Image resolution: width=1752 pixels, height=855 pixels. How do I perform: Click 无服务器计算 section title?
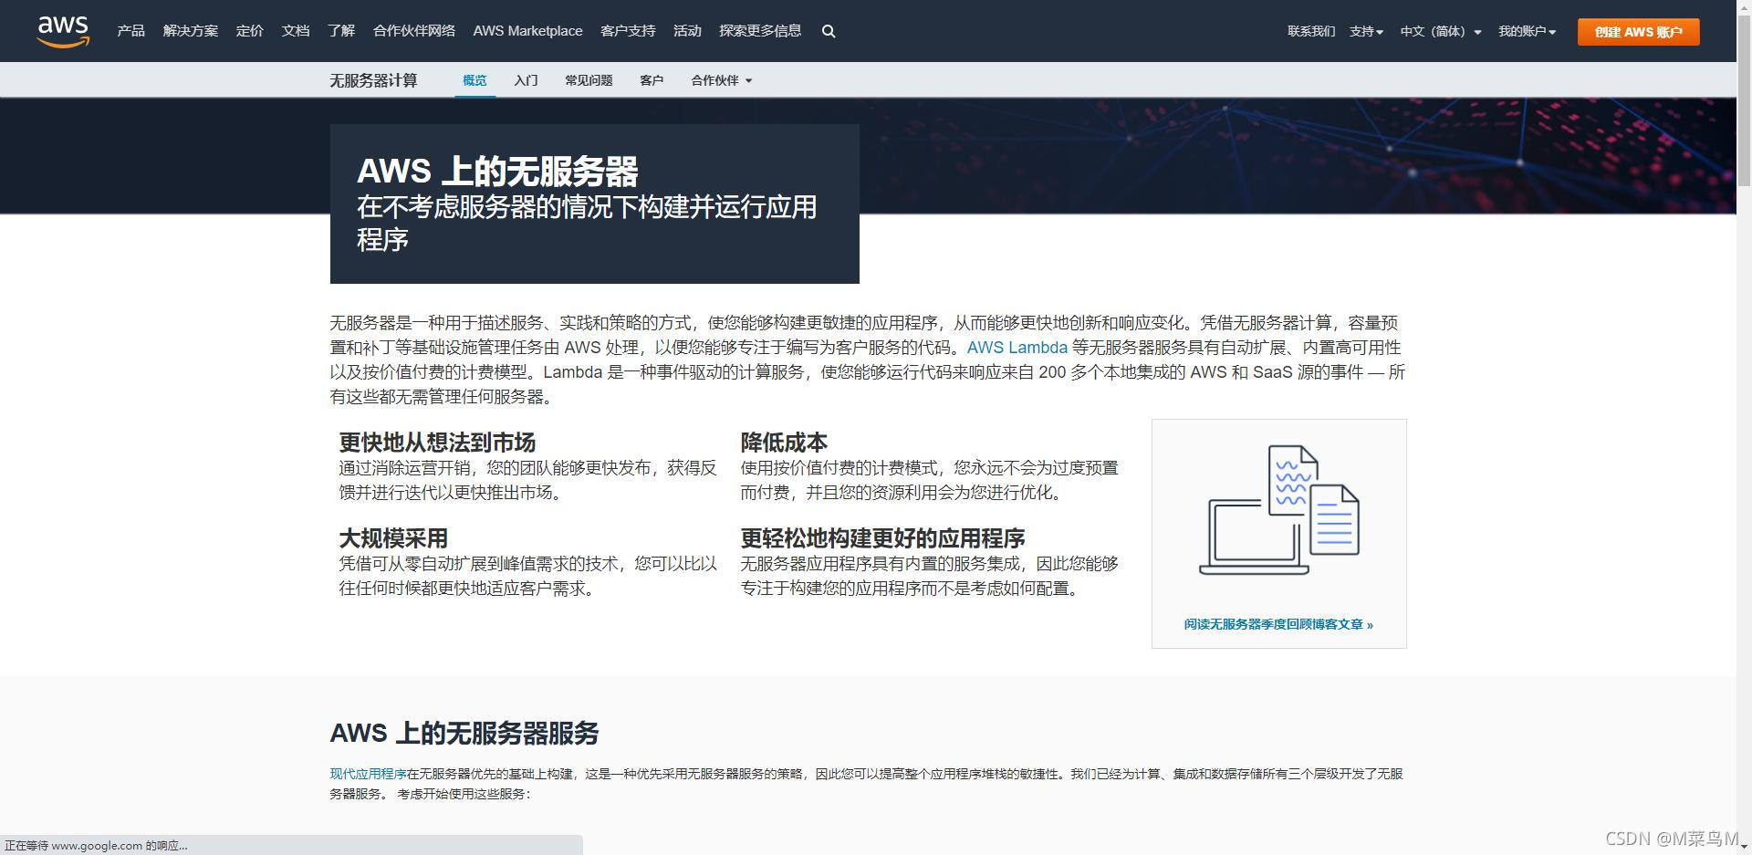373,80
